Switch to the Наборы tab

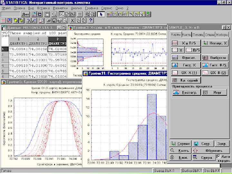(222, 34)
